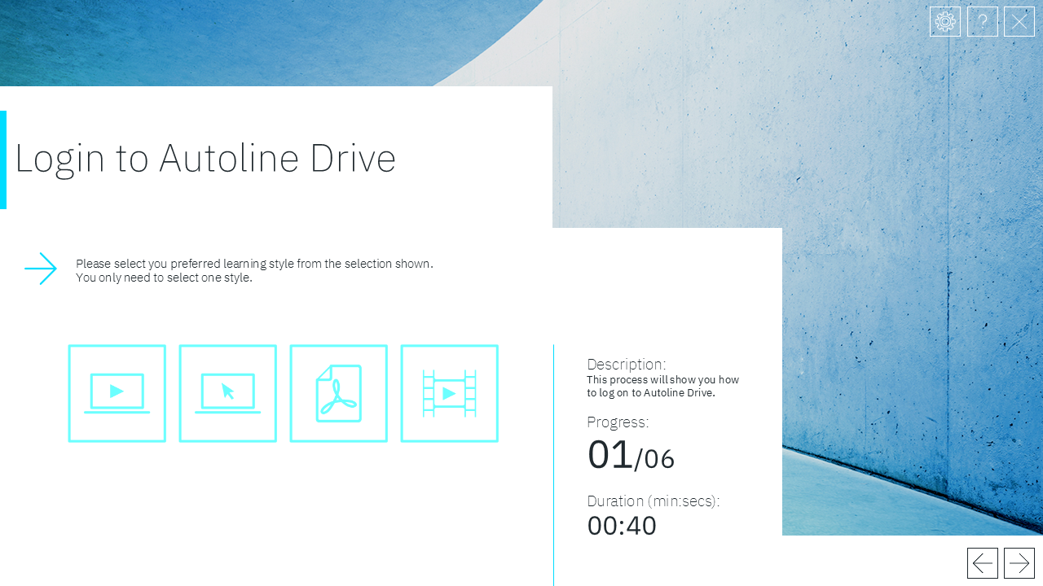Select the laptop play demo learning style

(x=117, y=393)
